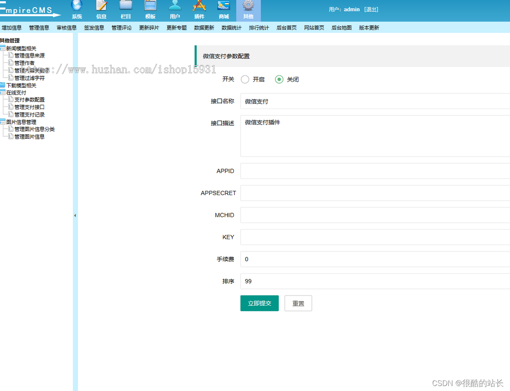This screenshot has height=391, width=510.
Task: Click page icon beside 支付参数配置
Action: coord(11,100)
